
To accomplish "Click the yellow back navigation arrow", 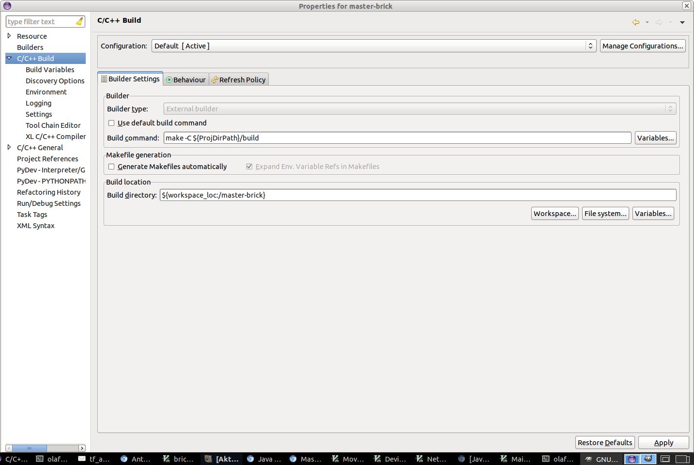I will coord(636,22).
